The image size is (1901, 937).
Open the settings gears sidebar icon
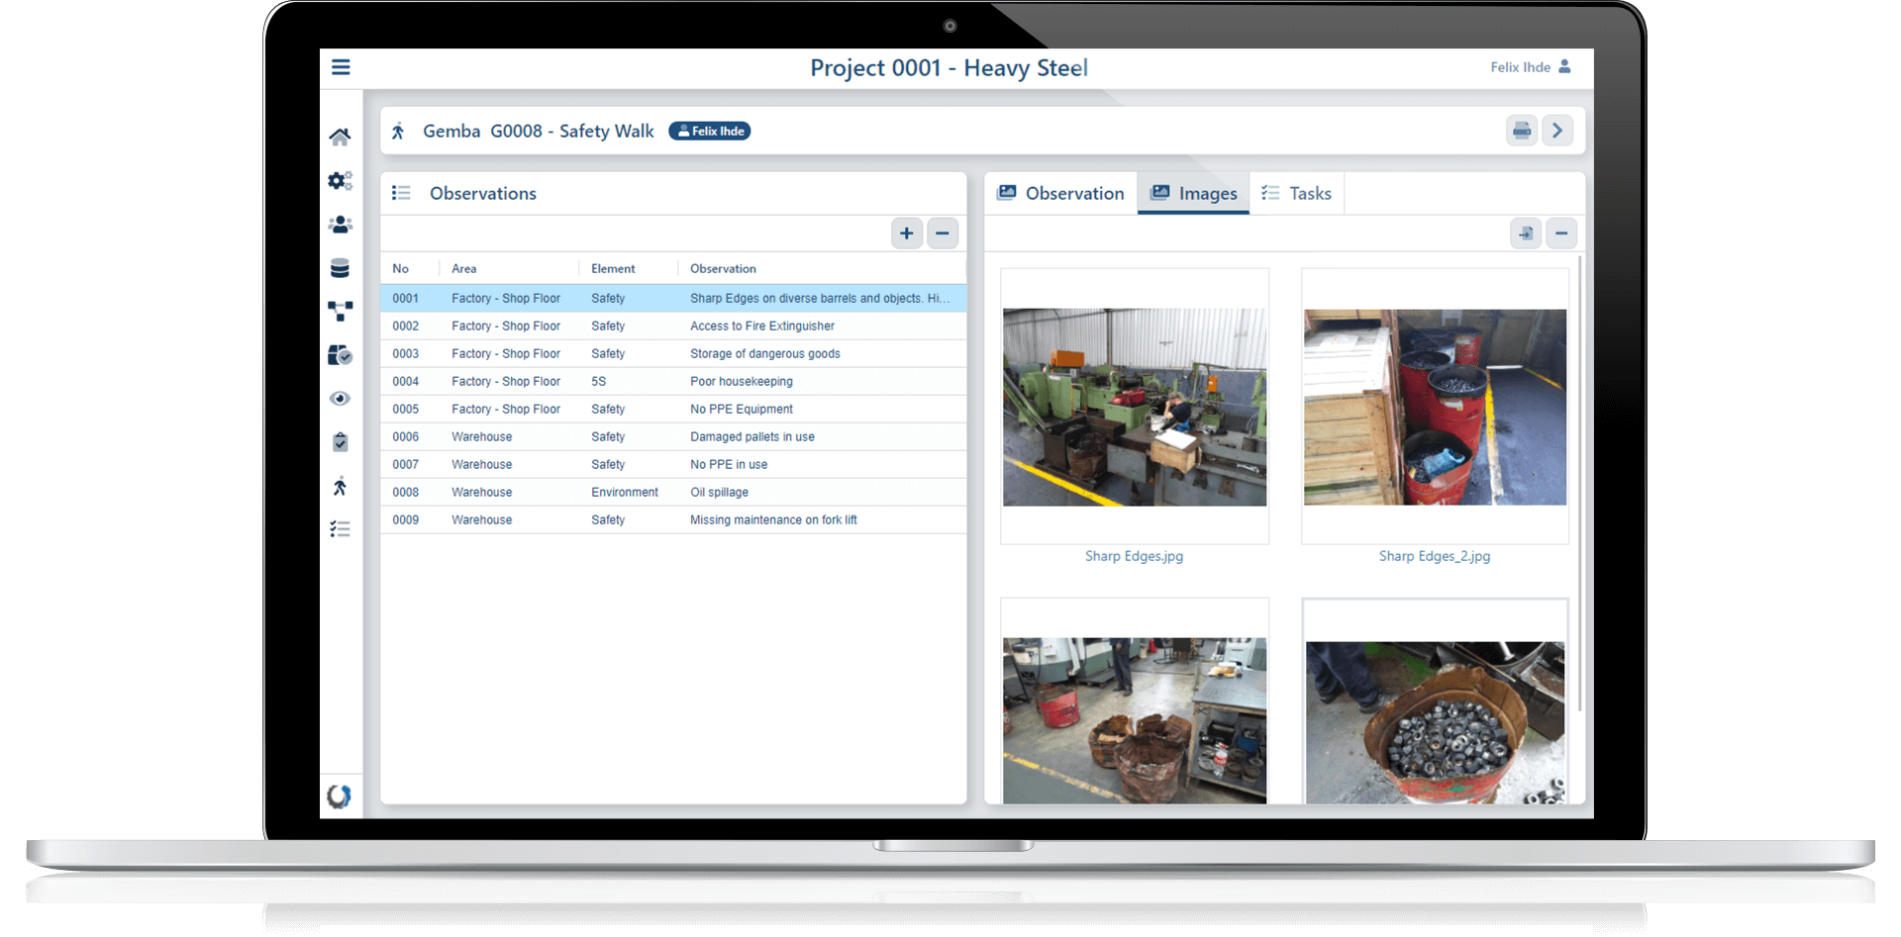point(340,181)
